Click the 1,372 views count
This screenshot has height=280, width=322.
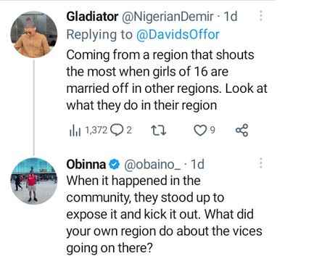96,131
